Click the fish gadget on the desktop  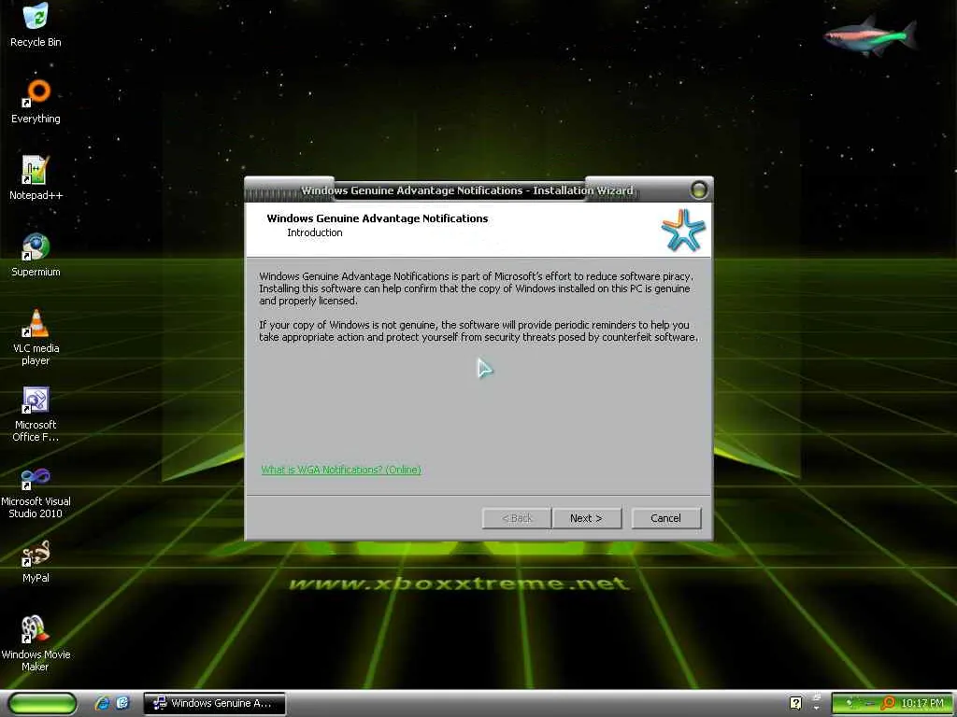point(870,36)
